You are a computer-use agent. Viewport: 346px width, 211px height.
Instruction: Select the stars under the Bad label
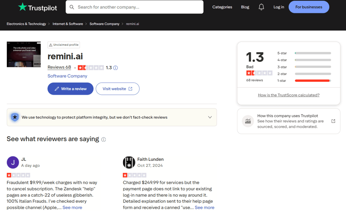point(259,73)
